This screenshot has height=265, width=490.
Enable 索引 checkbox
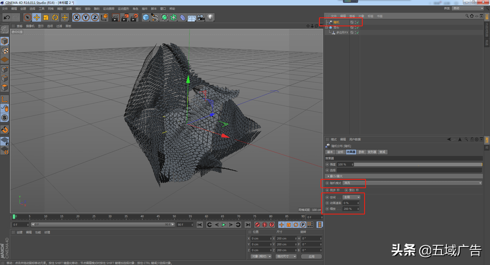pos(357,190)
